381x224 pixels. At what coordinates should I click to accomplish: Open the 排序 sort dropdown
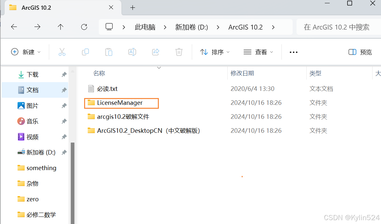[215, 52]
